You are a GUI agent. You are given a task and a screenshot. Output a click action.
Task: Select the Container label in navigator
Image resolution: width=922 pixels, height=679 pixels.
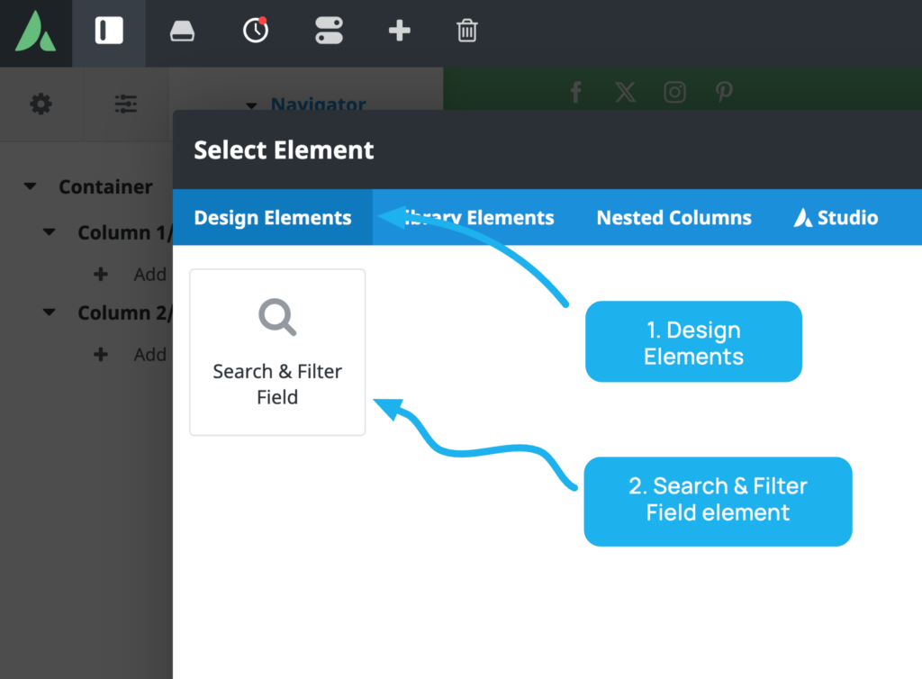coord(106,186)
